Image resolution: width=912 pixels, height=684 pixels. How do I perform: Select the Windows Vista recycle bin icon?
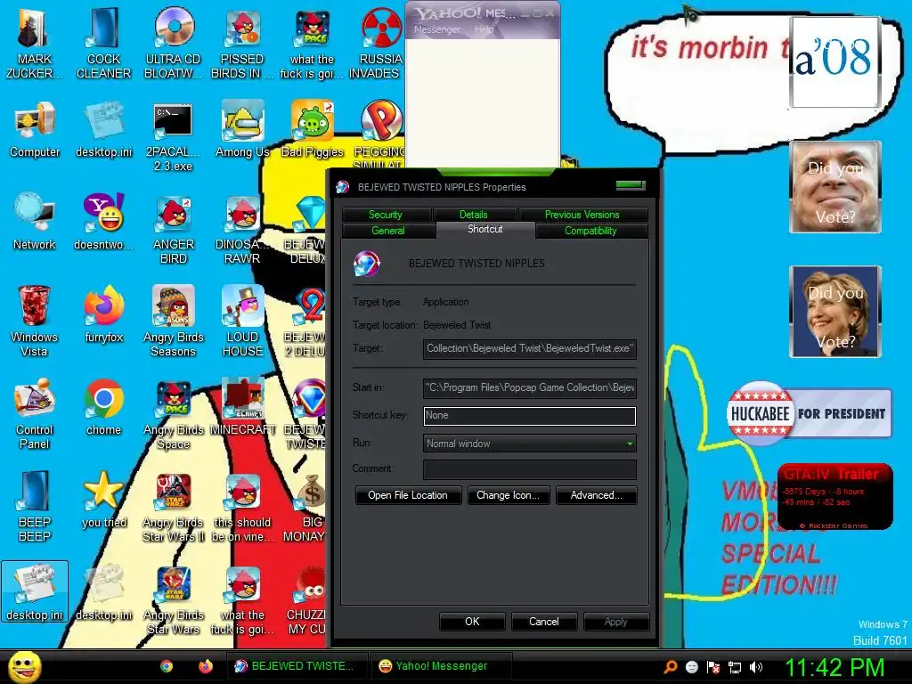[x=35, y=321]
